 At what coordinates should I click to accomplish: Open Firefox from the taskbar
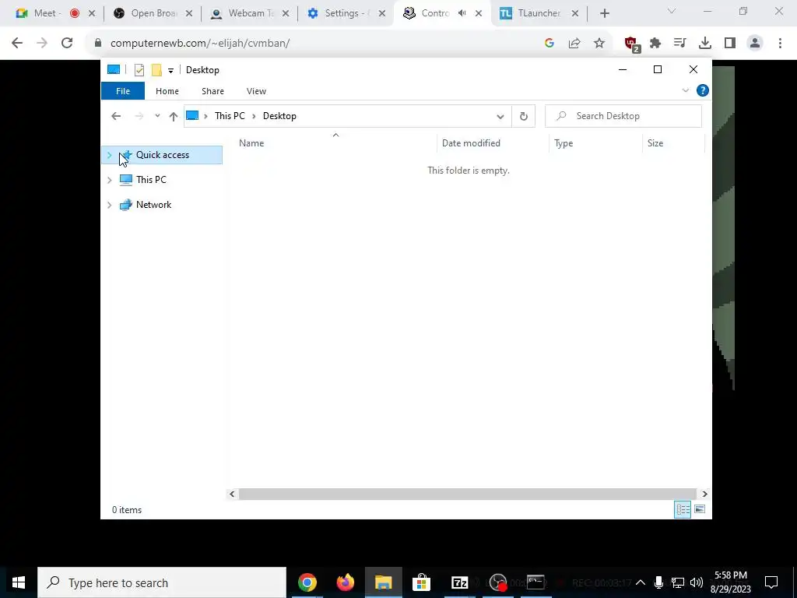tap(346, 582)
